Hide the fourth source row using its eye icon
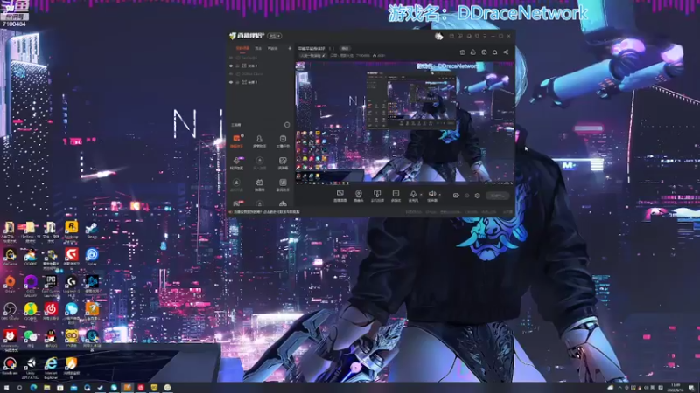700x393 pixels. [x=231, y=82]
